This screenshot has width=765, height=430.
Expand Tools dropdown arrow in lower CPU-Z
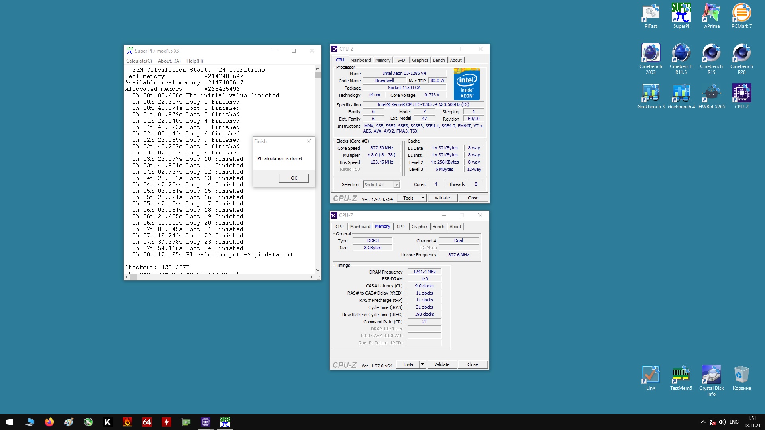click(422, 364)
